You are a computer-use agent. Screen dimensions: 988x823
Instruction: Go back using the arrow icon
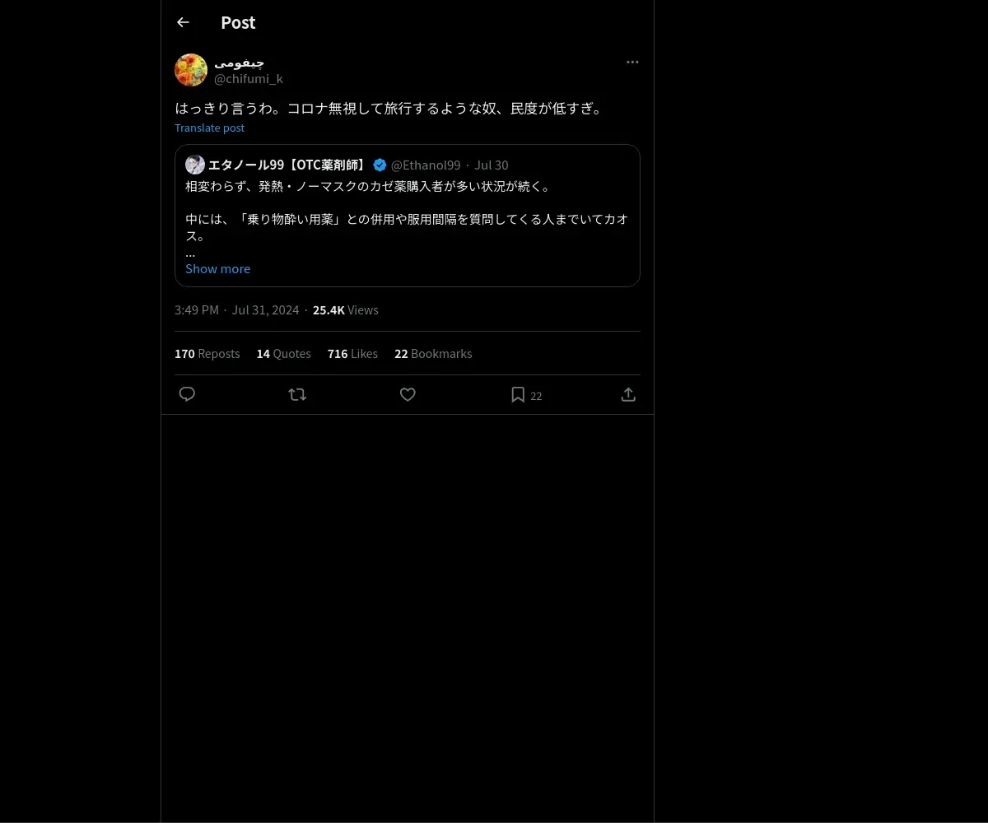coord(183,22)
